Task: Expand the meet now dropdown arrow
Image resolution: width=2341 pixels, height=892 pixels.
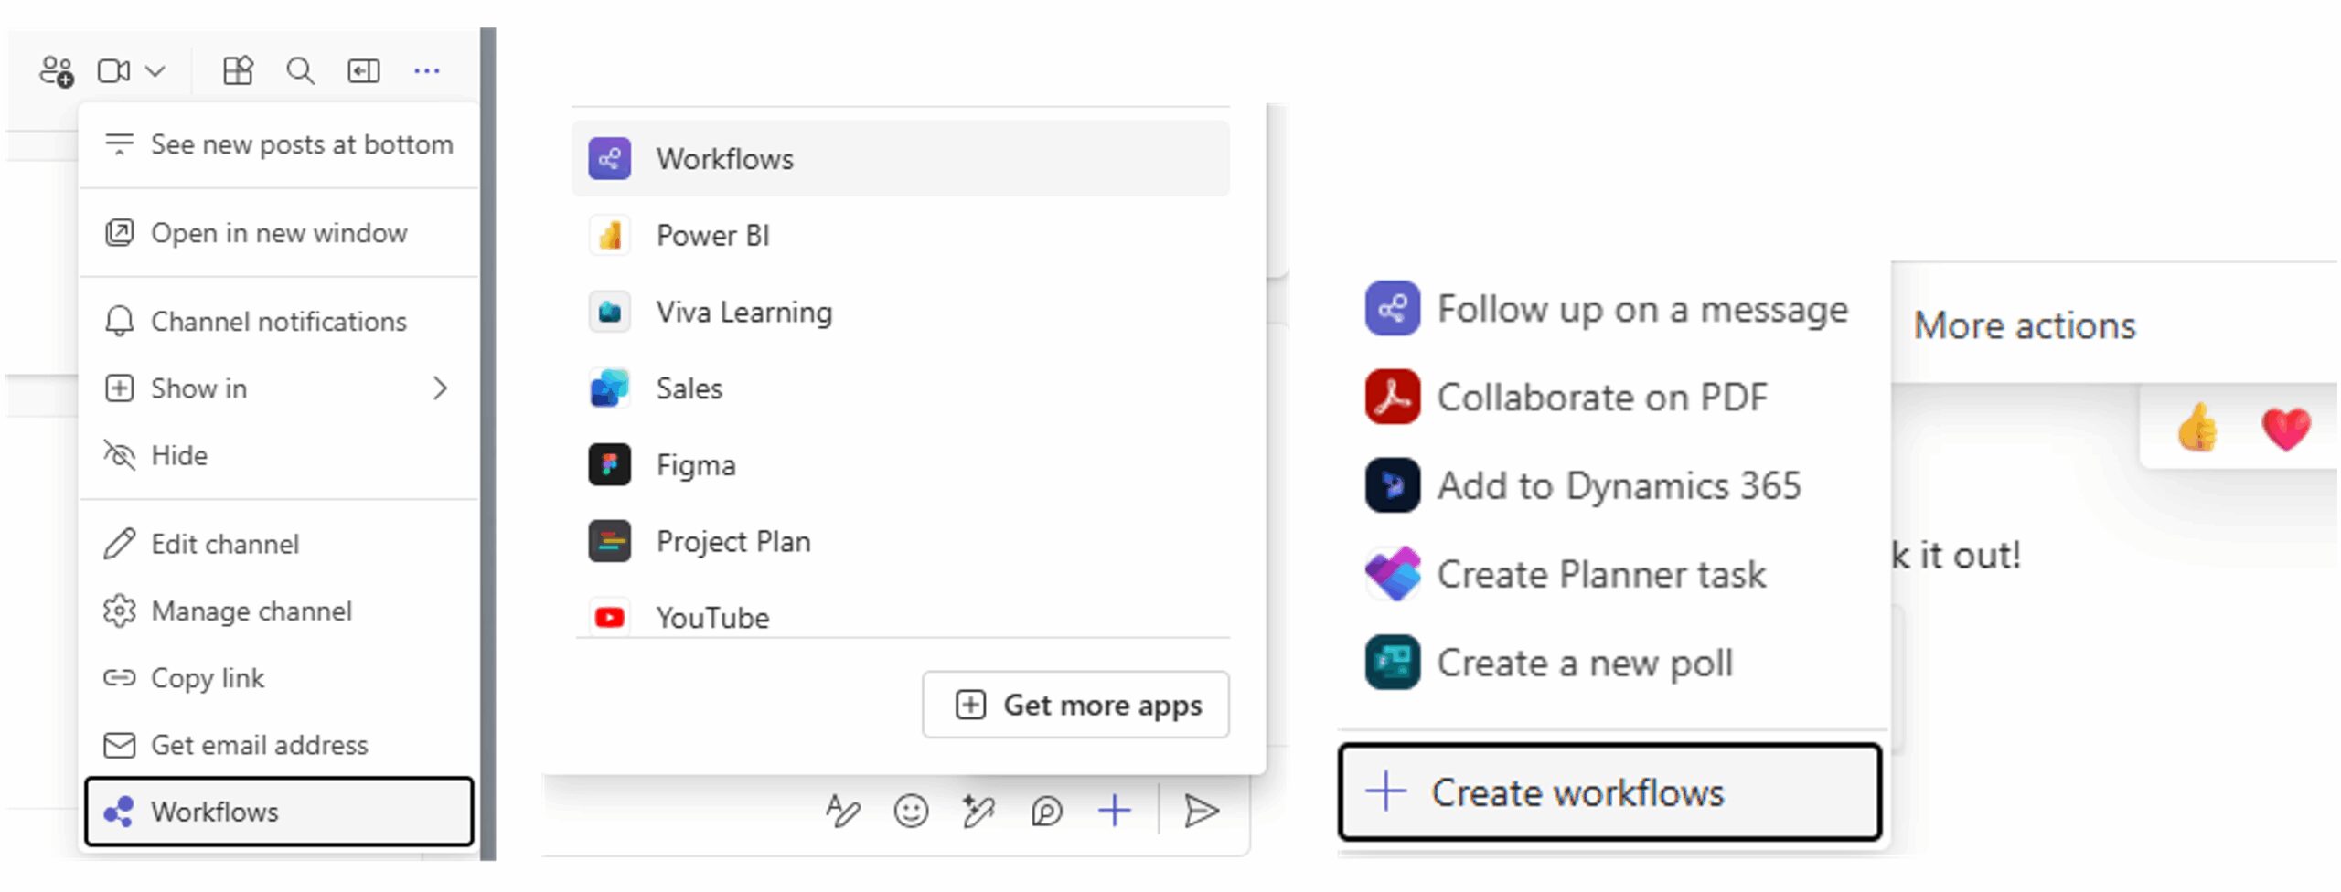Action: click(155, 70)
